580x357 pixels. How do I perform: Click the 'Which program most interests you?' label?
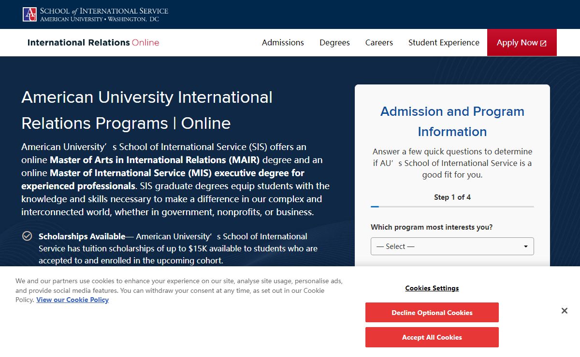[x=432, y=227]
